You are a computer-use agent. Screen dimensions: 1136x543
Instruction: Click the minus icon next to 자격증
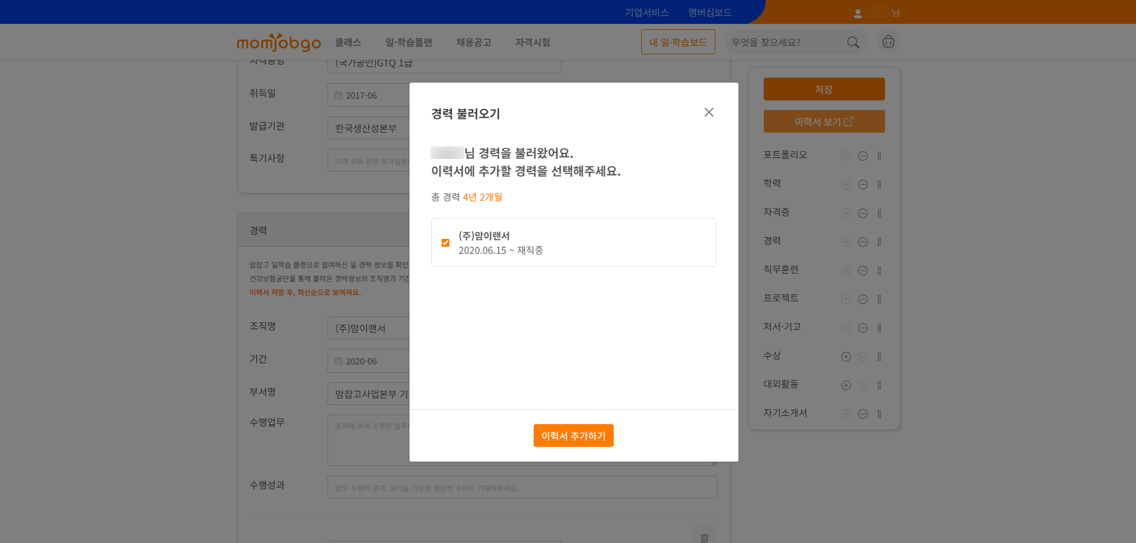pos(862,213)
